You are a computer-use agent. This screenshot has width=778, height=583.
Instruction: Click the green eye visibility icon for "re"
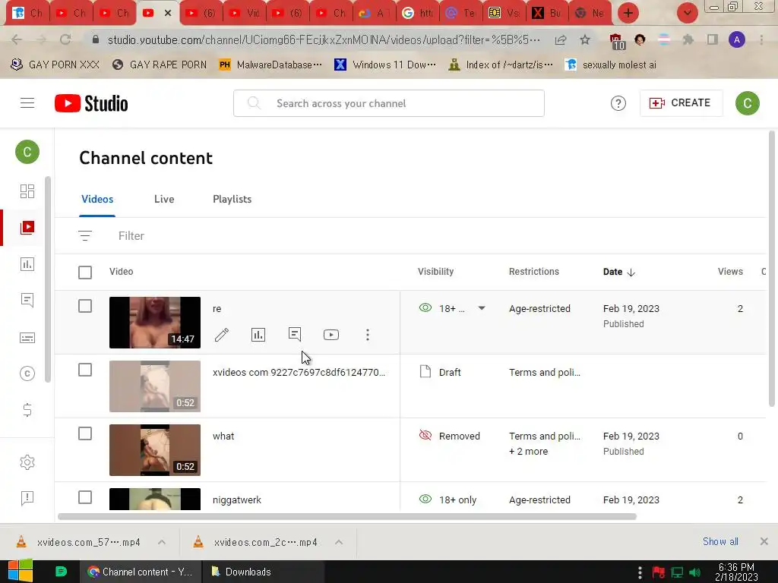click(x=425, y=308)
